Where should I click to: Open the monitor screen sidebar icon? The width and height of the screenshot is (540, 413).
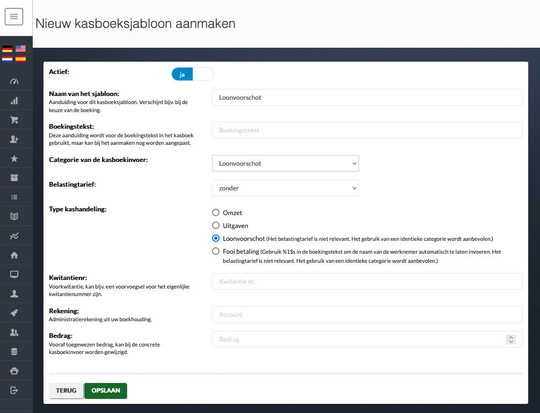click(x=14, y=274)
